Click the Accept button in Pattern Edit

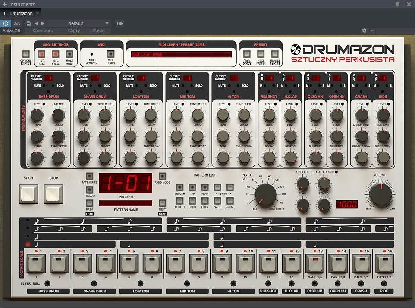click(x=180, y=201)
